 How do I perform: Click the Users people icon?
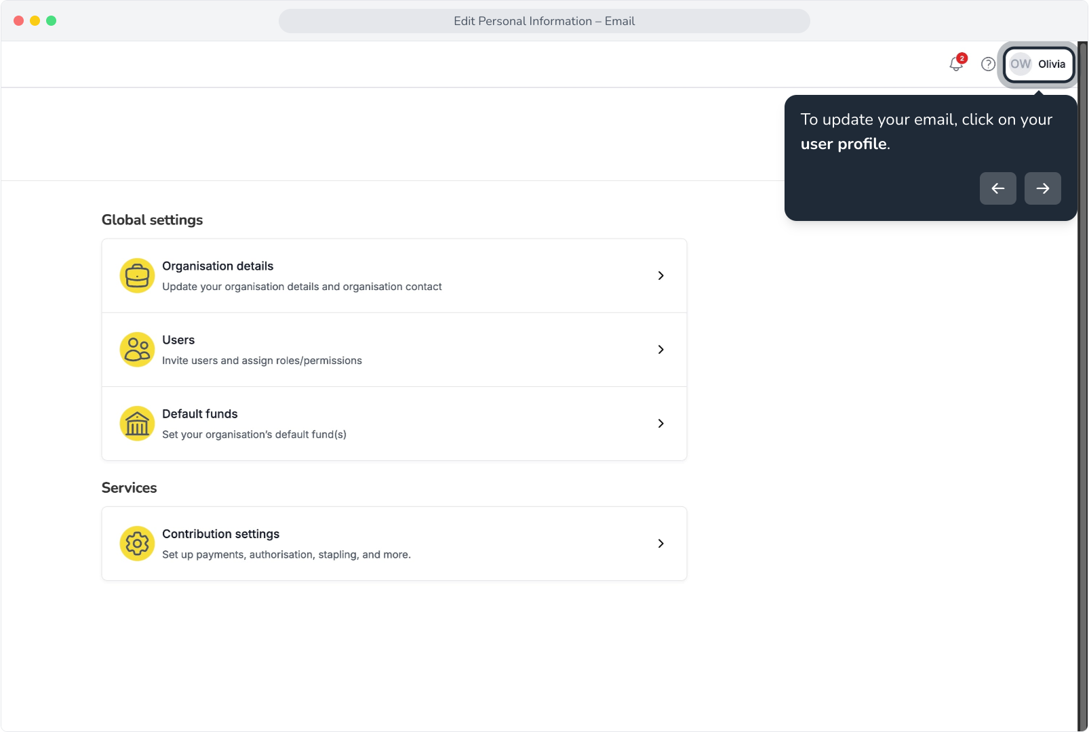click(137, 350)
